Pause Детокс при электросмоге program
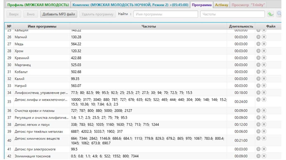286x160 pixels. tap(264, 149)
